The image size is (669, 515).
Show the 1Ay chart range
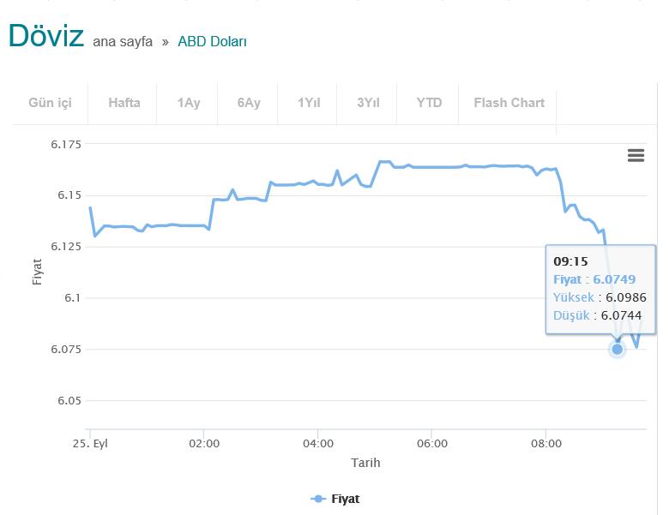tap(189, 103)
